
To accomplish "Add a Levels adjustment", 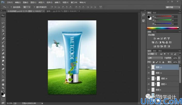I will tap(158, 38).
